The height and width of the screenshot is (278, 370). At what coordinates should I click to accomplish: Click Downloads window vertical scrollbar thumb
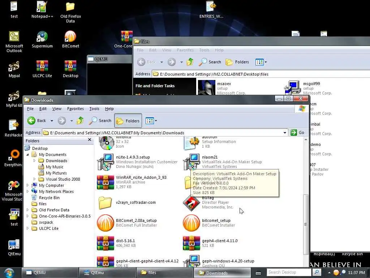tap(306, 224)
